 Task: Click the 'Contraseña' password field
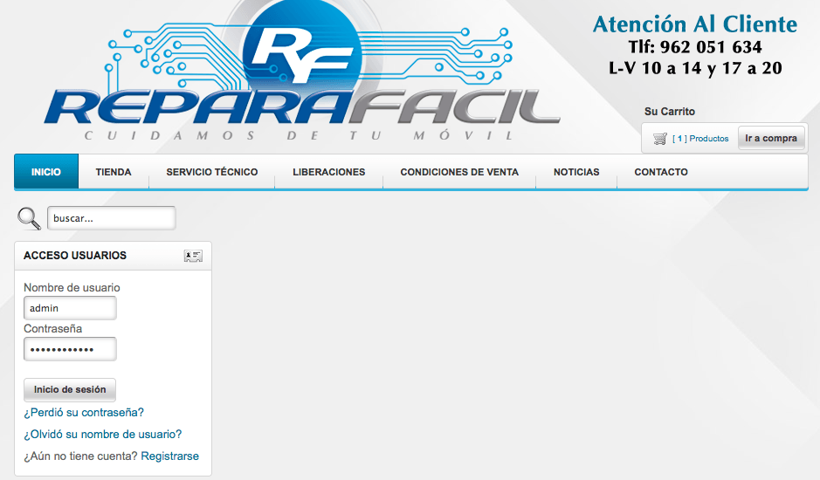click(x=70, y=349)
